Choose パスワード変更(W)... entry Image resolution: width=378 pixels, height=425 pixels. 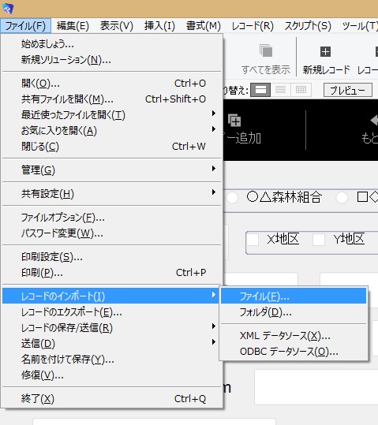click(x=112, y=233)
